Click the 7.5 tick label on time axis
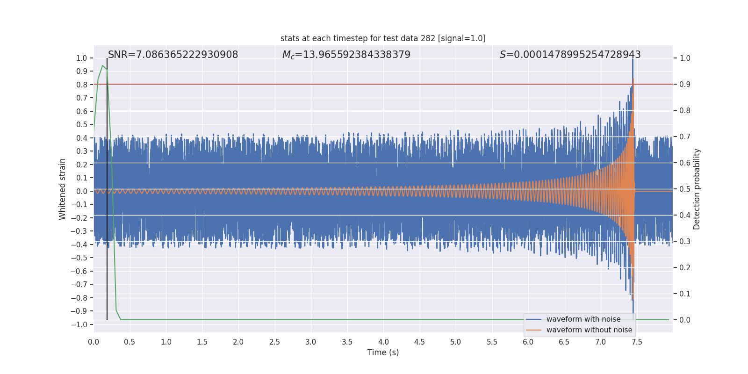Image resolution: width=748 pixels, height=374 pixels. click(637, 342)
